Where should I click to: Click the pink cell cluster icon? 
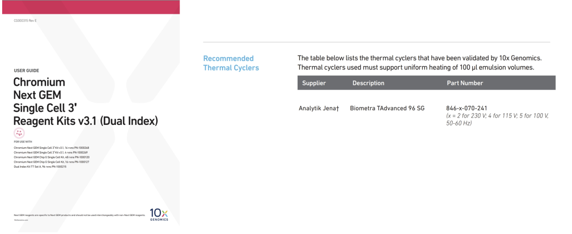click(x=19, y=133)
